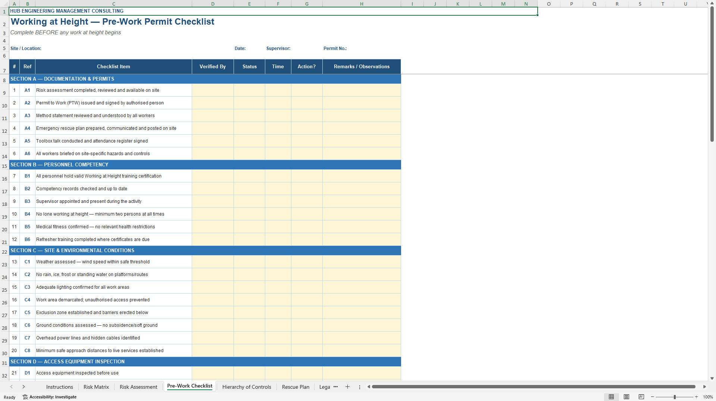Switch to Normal view
Screen dimensions: 716x401
click(x=611, y=397)
